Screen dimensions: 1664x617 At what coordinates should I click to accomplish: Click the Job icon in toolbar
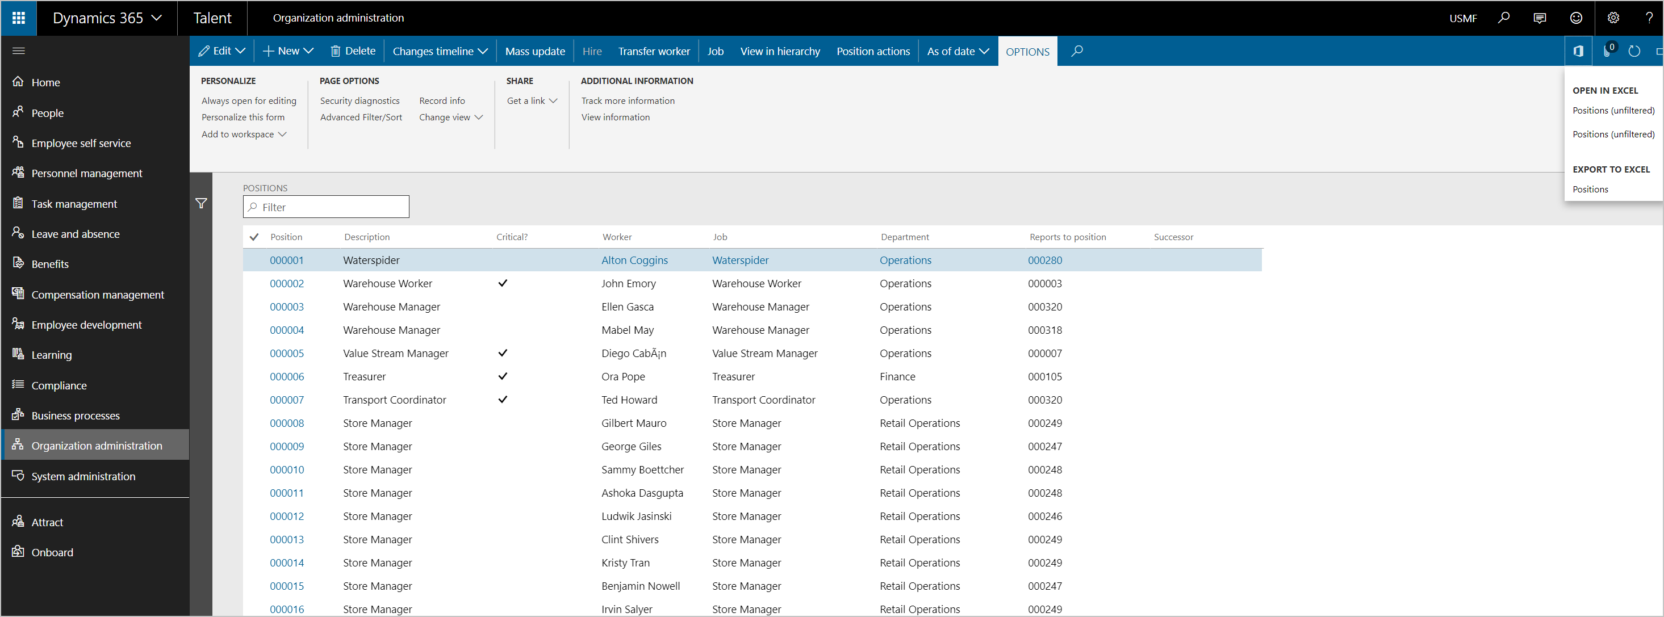tap(715, 50)
